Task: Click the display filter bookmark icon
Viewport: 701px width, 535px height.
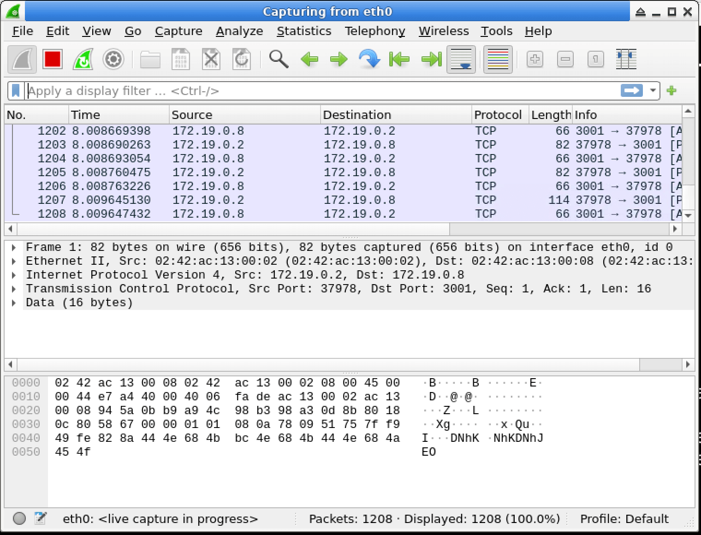Action: [x=16, y=91]
